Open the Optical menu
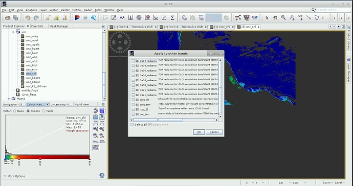 point(77,10)
